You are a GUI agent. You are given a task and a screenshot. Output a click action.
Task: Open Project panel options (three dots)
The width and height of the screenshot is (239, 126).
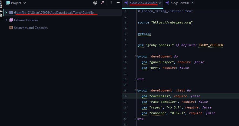(111, 3)
